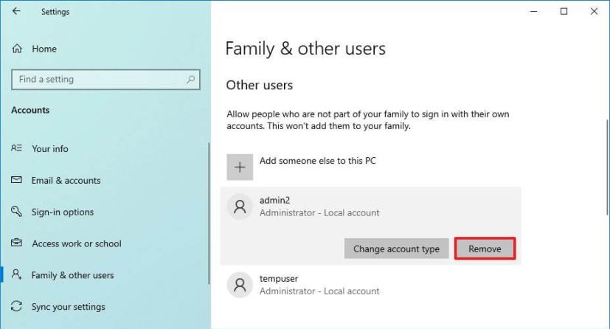This screenshot has height=329, width=610.
Task: Click the Find a setting search box
Action: [x=105, y=80]
